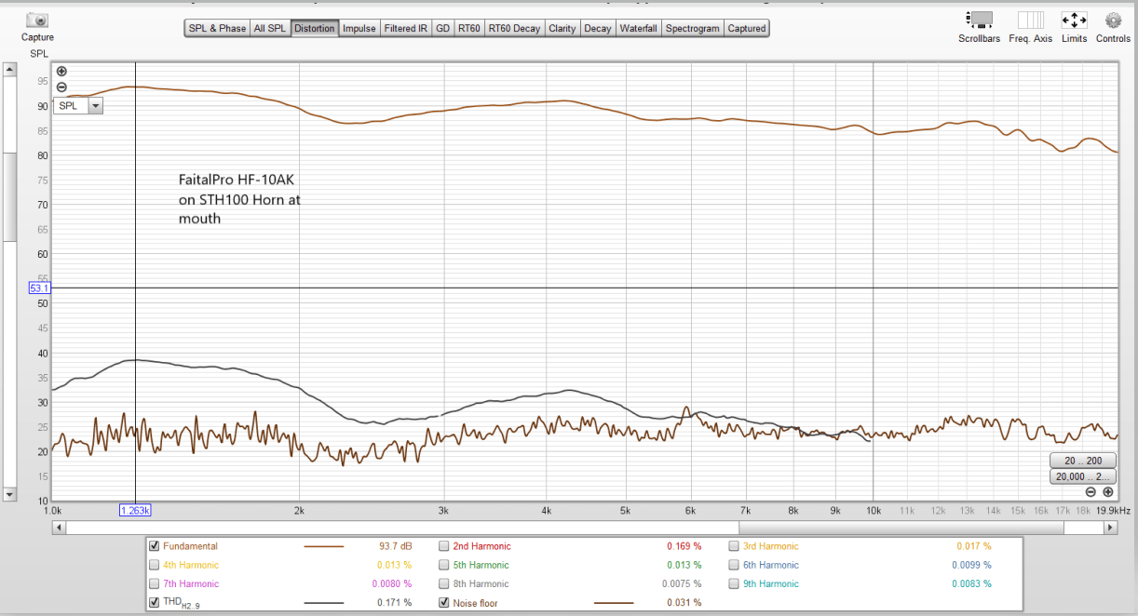Click the 8th Harmonic 0.0075 % value
This screenshot has width=1138, height=616.
click(x=682, y=583)
